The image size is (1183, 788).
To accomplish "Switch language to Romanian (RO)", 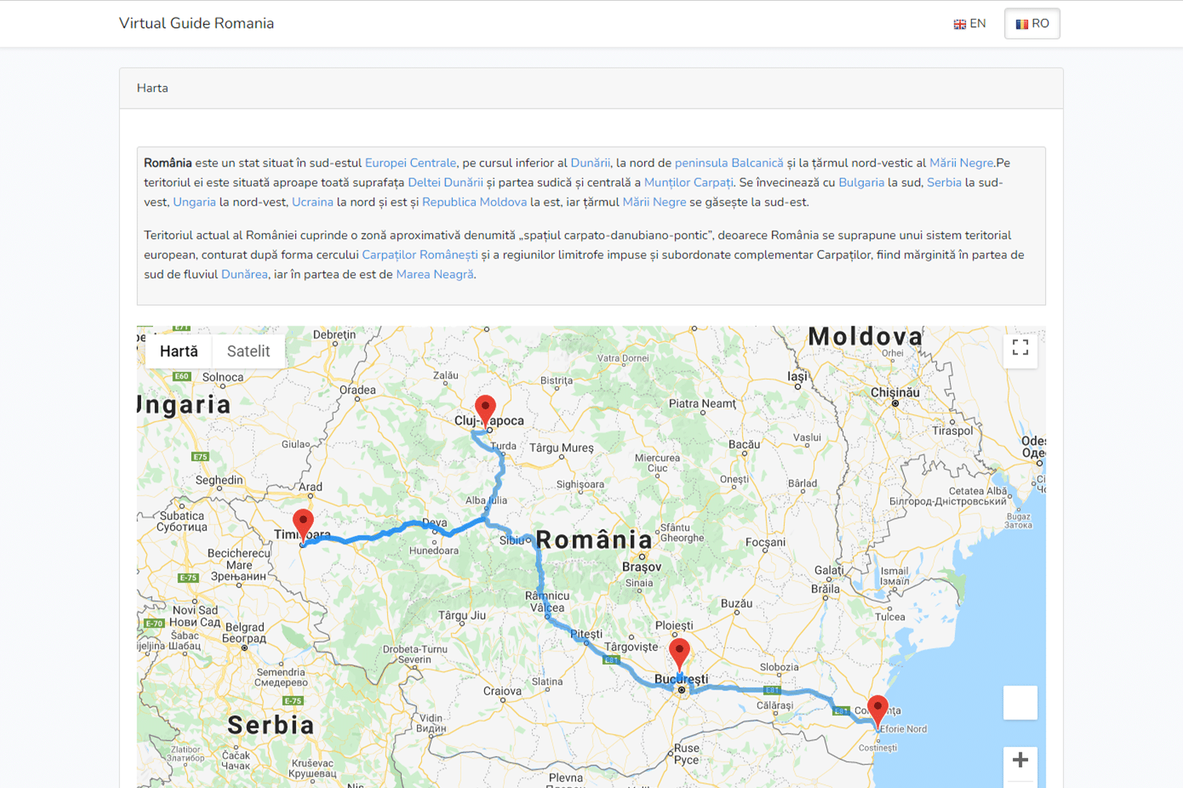I will 1032,23.
